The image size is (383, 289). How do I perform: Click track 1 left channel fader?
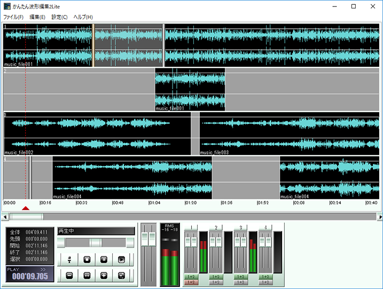188,242
